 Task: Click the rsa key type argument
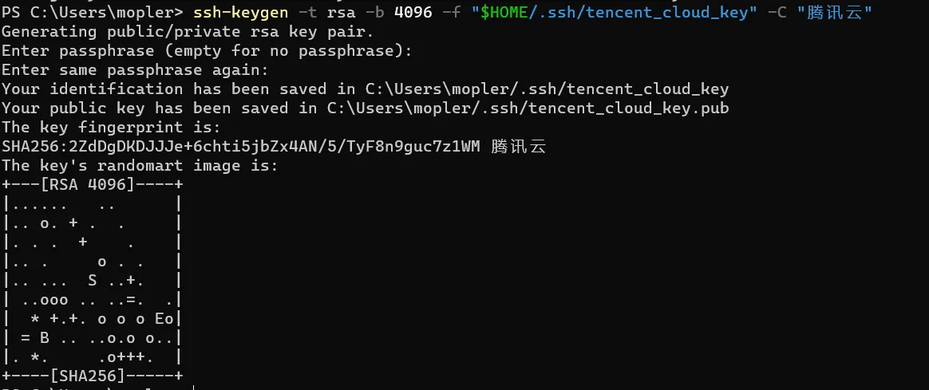342,13
